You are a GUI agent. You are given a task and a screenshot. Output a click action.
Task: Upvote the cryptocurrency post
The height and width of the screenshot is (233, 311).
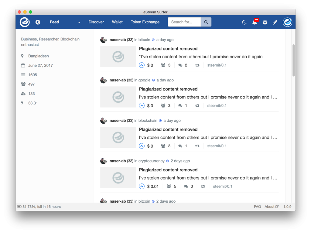[x=142, y=186]
